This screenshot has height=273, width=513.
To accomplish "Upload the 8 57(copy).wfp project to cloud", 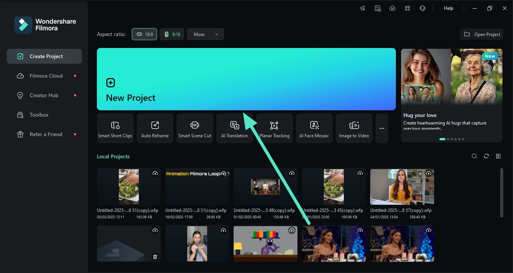I will click(x=429, y=173).
